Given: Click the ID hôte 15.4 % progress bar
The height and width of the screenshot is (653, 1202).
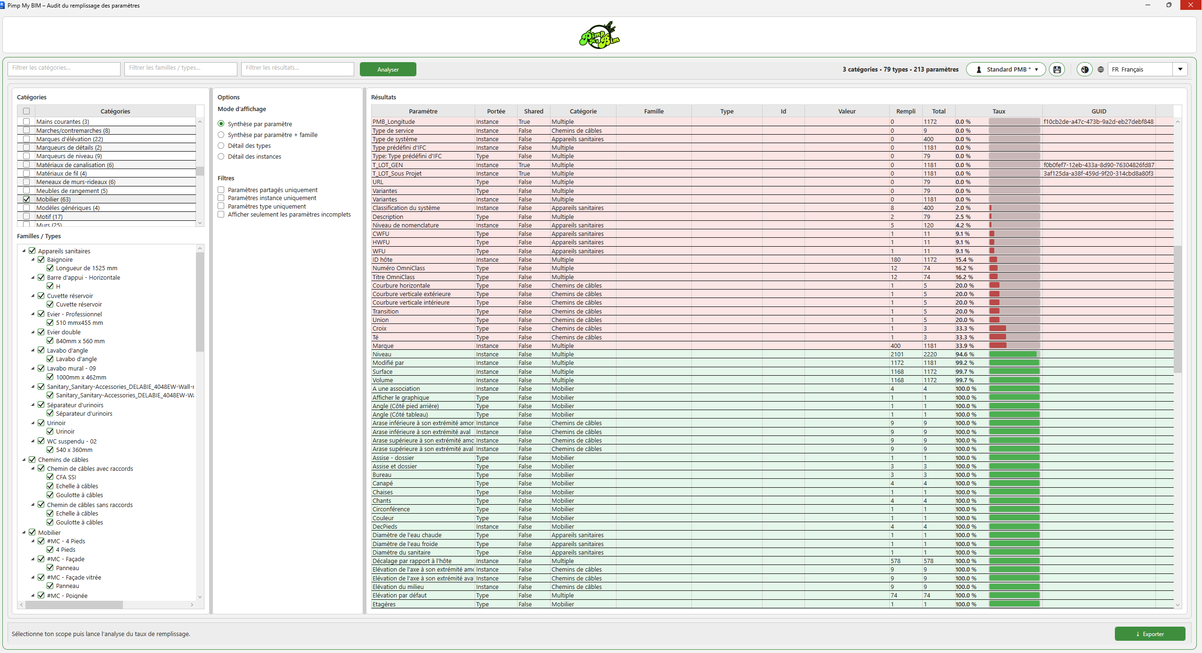Looking at the screenshot, I should click(x=1014, y=259).
